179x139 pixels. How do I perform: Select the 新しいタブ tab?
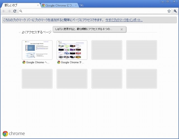point(20,5)
